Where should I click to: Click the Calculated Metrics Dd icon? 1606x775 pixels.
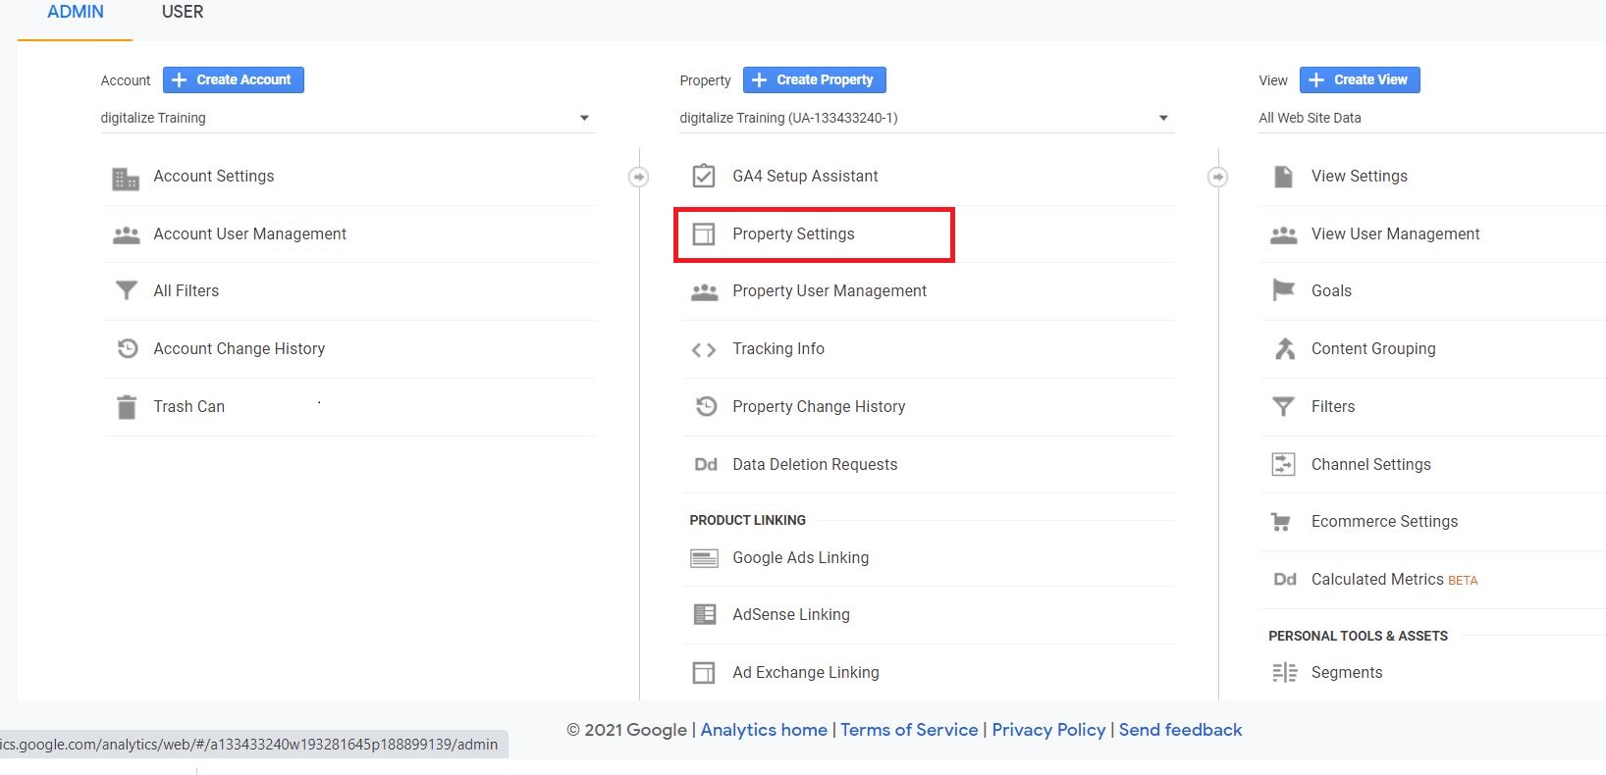click(1285, 580)
